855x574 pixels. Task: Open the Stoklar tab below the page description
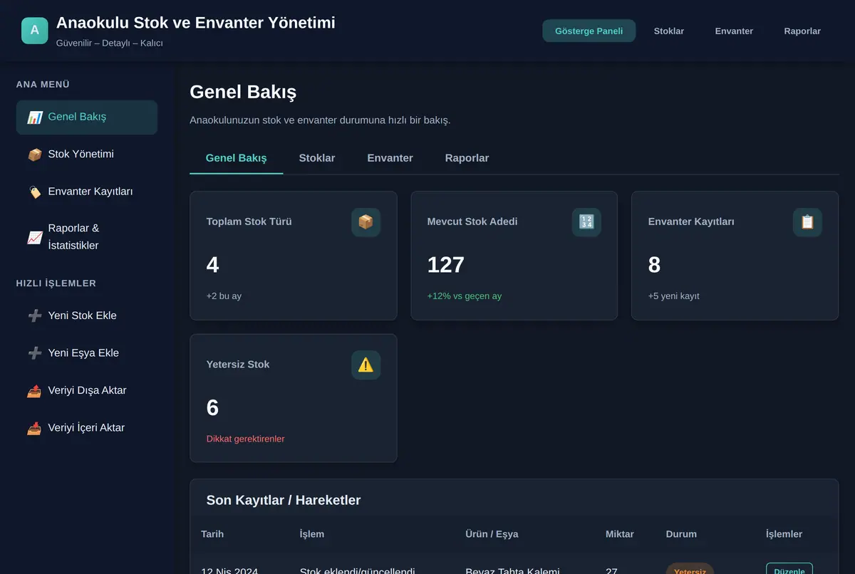(317, 158)
